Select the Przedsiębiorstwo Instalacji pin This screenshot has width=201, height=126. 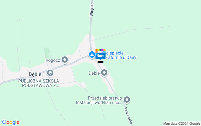(x=127, y=100)
